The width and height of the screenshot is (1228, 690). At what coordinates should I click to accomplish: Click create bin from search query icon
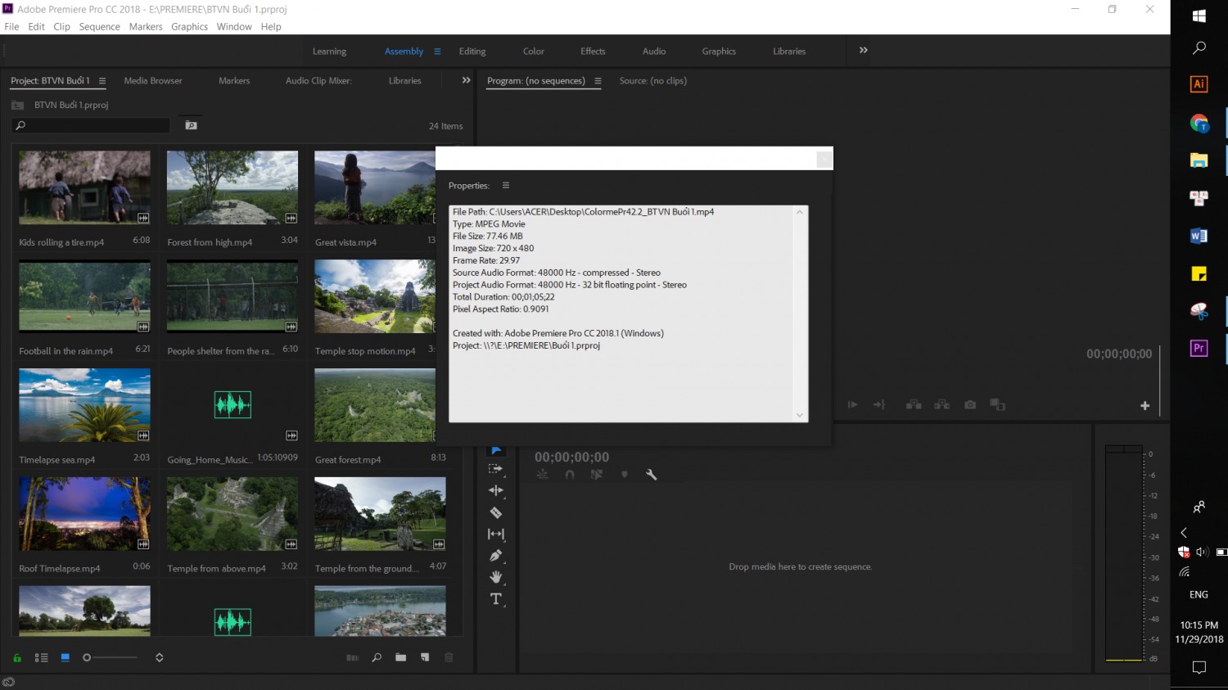(191, 125)
